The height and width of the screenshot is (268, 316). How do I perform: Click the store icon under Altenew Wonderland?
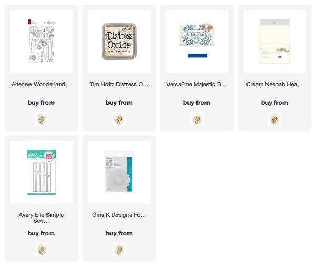(42, 119)
